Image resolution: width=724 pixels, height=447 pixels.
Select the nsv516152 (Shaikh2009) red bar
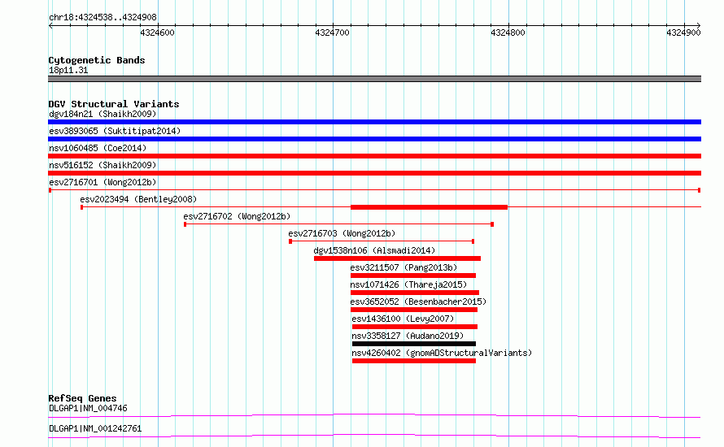click(374, 173)
